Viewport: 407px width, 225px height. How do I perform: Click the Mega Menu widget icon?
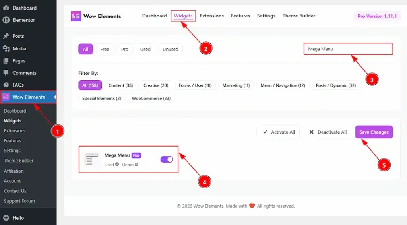92,159
